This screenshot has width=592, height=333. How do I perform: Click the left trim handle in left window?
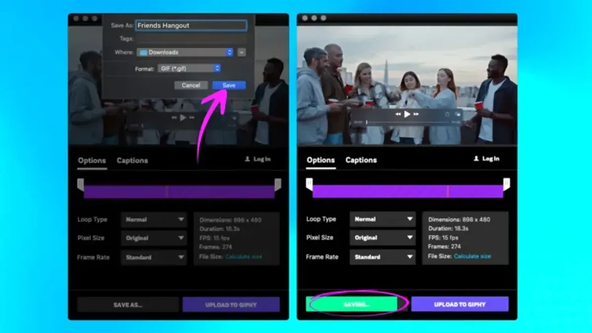coord(80,185)
